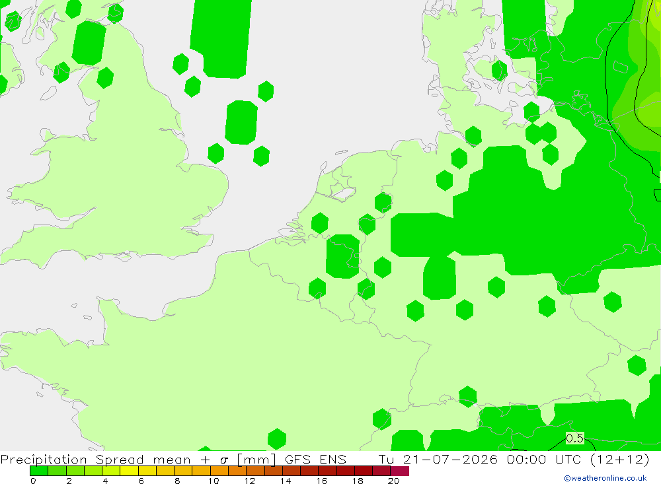Click the word "mean" in the title

[172, 460]
